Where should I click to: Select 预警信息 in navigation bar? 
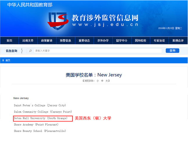pos(65,41)
